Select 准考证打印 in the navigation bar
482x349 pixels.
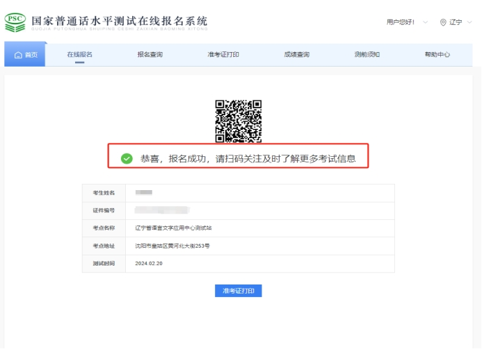tap(223, 54)
